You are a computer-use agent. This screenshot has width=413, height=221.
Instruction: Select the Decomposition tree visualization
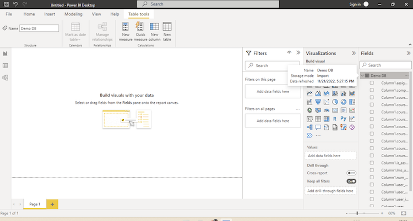coord(309,128)
